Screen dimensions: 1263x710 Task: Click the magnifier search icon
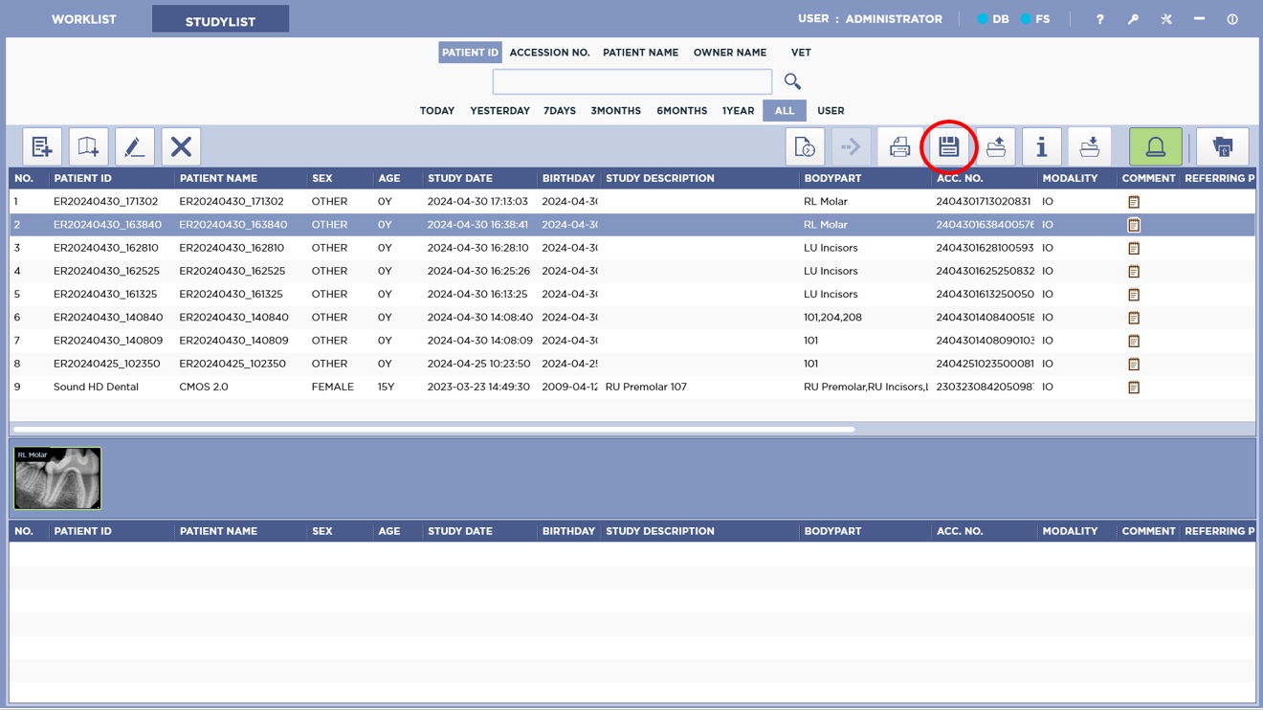click(792, 81)
